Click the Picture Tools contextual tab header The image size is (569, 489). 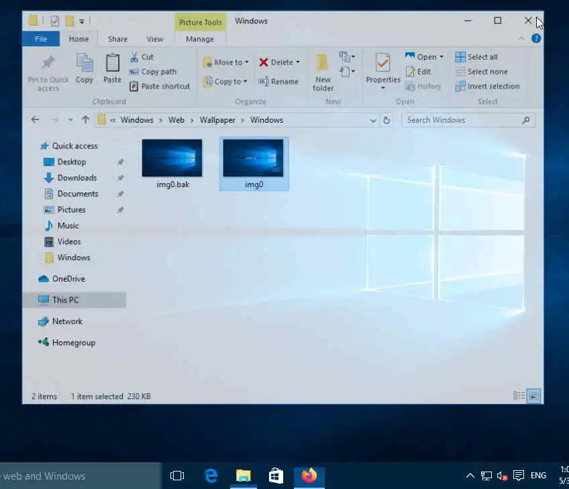[201, 22]
